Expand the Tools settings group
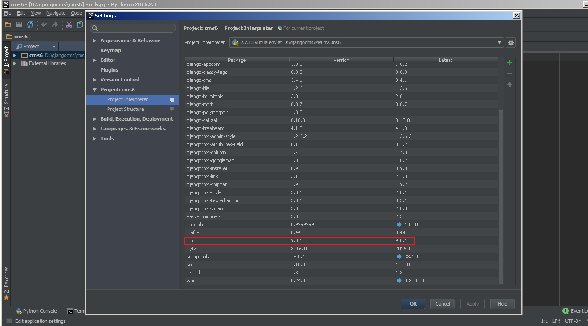588x326 pixels. (94, 139)
